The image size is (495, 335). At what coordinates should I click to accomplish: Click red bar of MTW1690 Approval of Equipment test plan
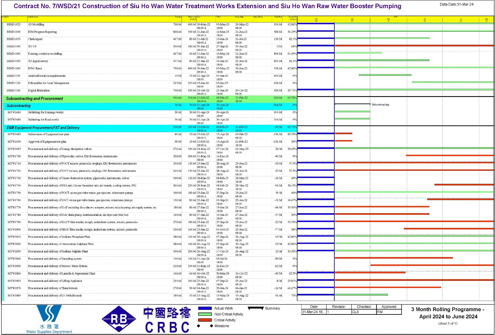(343, 141)
